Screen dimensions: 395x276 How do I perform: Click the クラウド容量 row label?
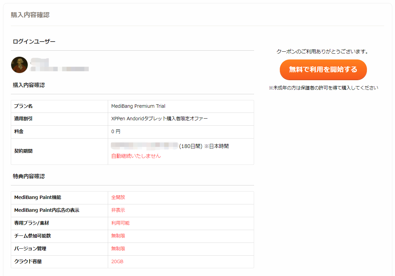coord(28,262)
